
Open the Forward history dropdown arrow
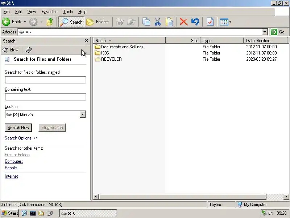coord(42,22)
